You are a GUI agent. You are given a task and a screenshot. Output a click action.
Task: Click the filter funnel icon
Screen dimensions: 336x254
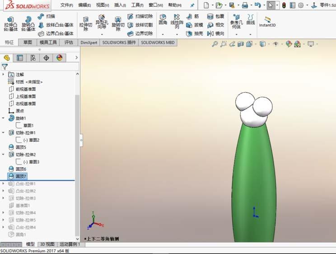5,67
